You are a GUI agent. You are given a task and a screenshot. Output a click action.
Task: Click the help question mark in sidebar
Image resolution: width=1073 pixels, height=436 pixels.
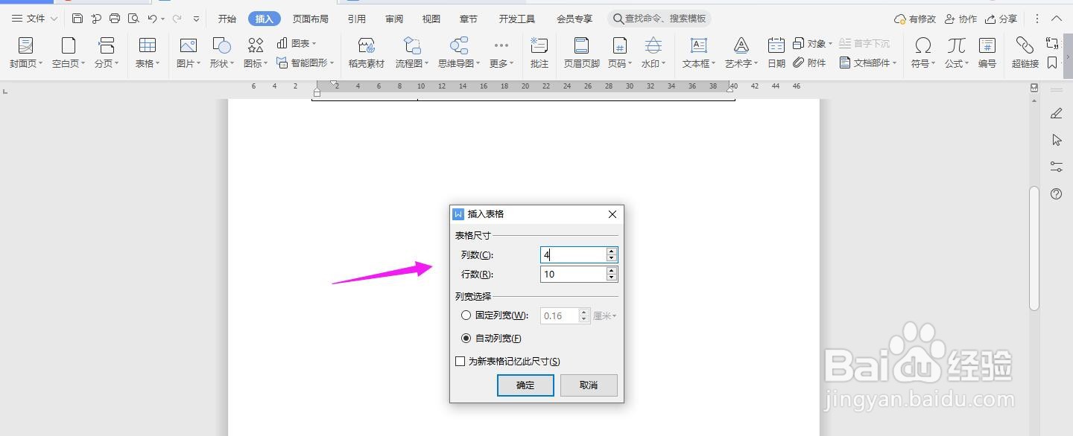pos(1056,194)
